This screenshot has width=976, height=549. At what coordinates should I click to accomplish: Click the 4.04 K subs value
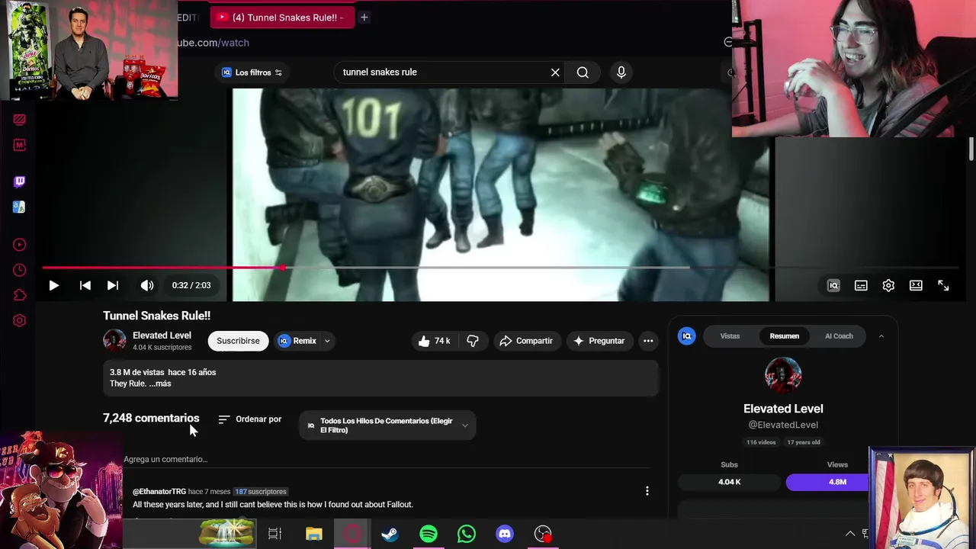coord(730,482)
